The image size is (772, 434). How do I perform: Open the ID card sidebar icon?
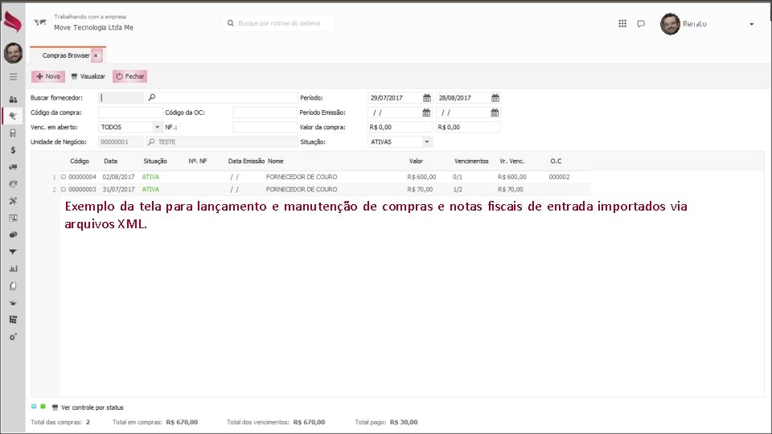point(14,218)
